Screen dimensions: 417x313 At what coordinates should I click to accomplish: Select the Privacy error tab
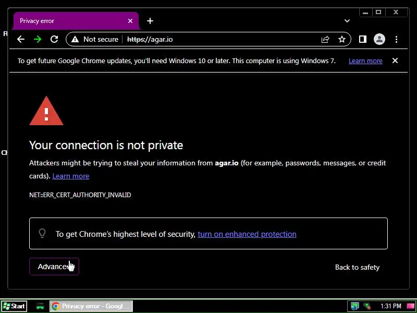[76, 21]
